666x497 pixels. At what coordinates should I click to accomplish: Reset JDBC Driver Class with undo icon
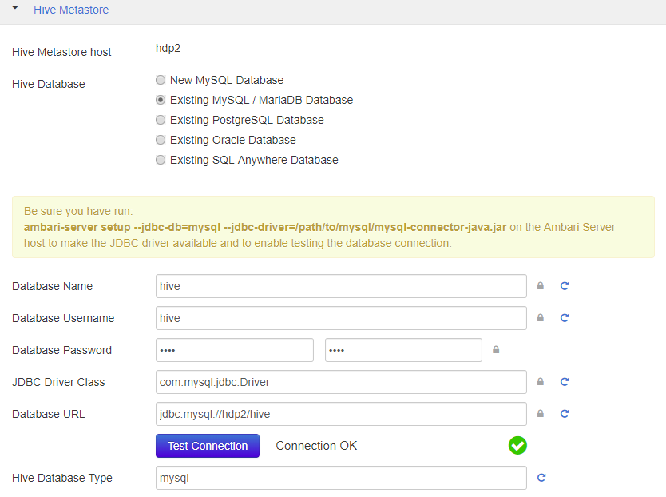565,381
